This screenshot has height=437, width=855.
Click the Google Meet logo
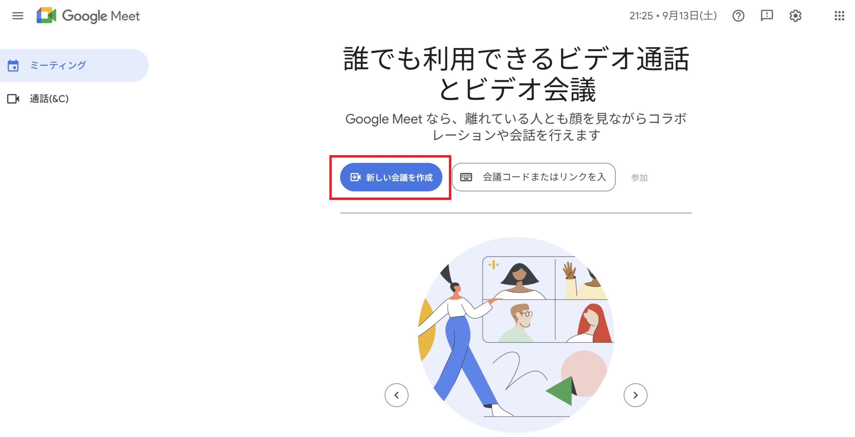pos(46,16)
